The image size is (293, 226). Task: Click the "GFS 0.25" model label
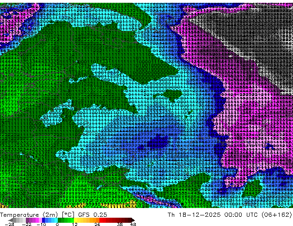click(92, 215)
